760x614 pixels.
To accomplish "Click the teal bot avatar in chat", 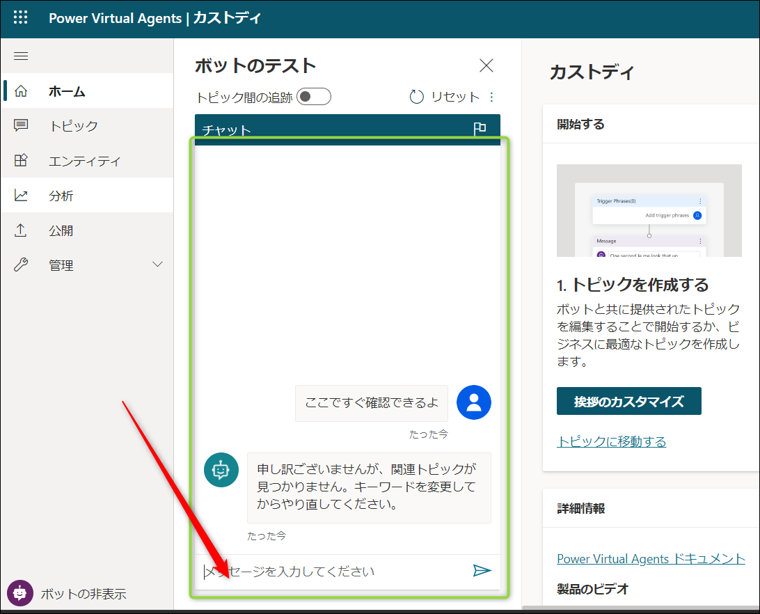I will point(221,470).
